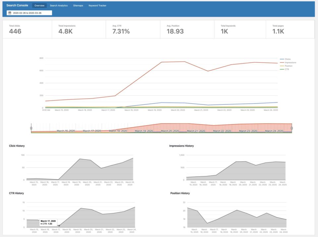This screenshot has height=237, width=318.
Task: Click the Search Console title
Action: 17,5
